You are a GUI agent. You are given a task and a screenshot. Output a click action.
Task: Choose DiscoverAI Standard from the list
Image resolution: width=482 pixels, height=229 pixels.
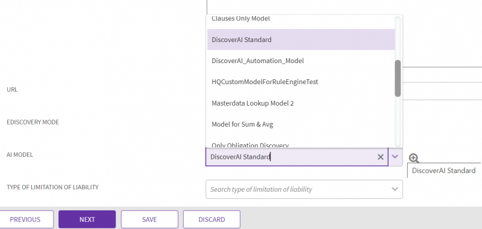point(301,40)
